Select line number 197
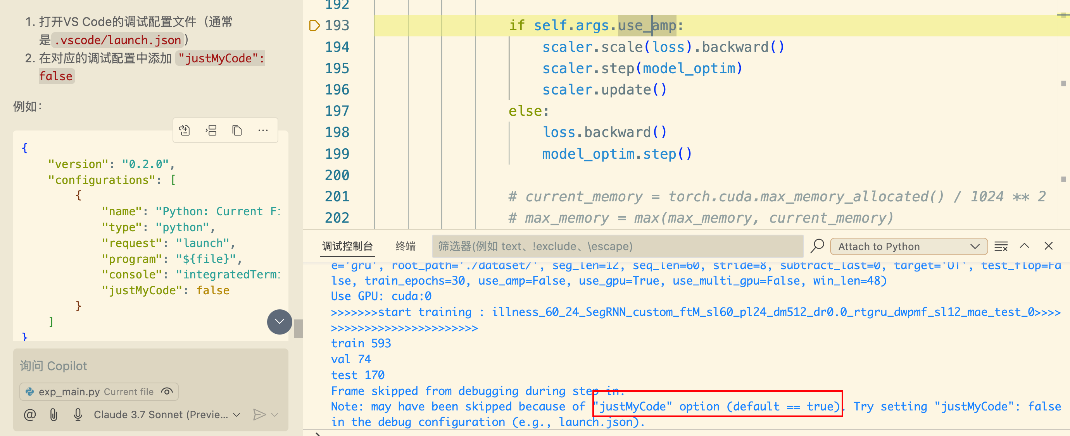 [x=337, y=111]
